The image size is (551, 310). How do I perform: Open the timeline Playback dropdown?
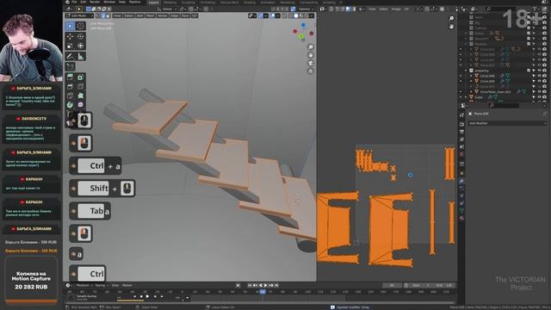click(x=84, y=285)
